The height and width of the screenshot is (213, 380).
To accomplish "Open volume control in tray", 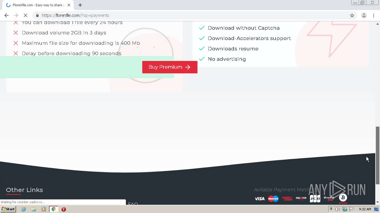I will coord(338,209).
